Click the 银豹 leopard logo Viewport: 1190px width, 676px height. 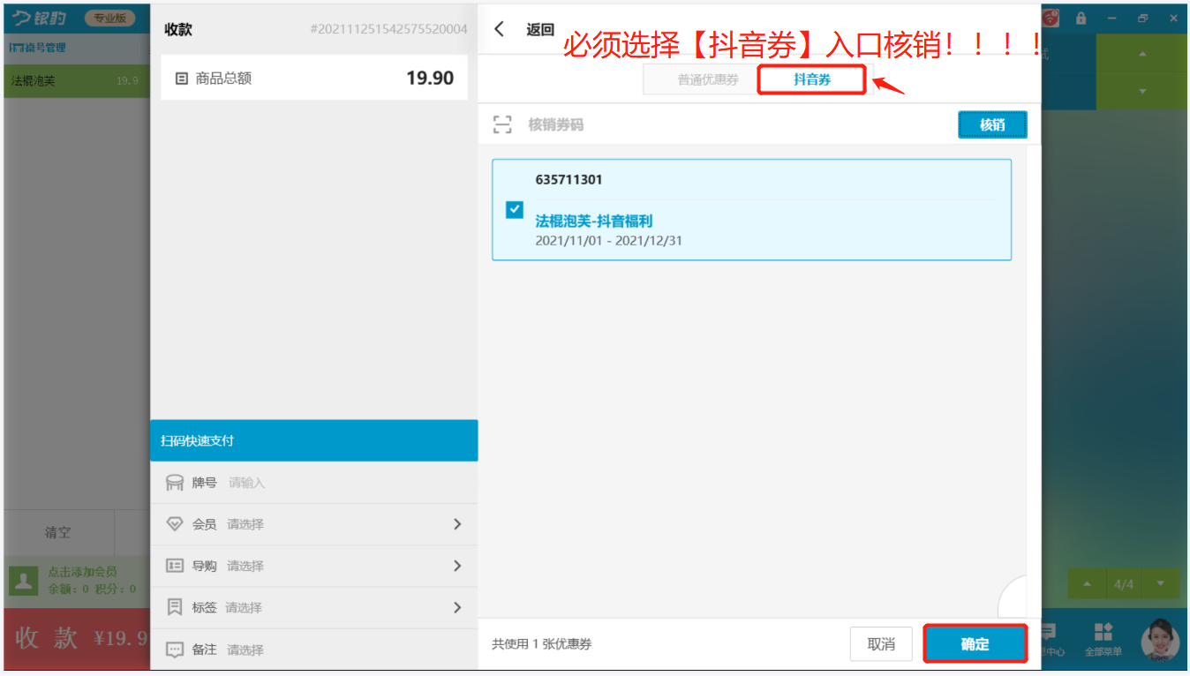click(39, 18)
